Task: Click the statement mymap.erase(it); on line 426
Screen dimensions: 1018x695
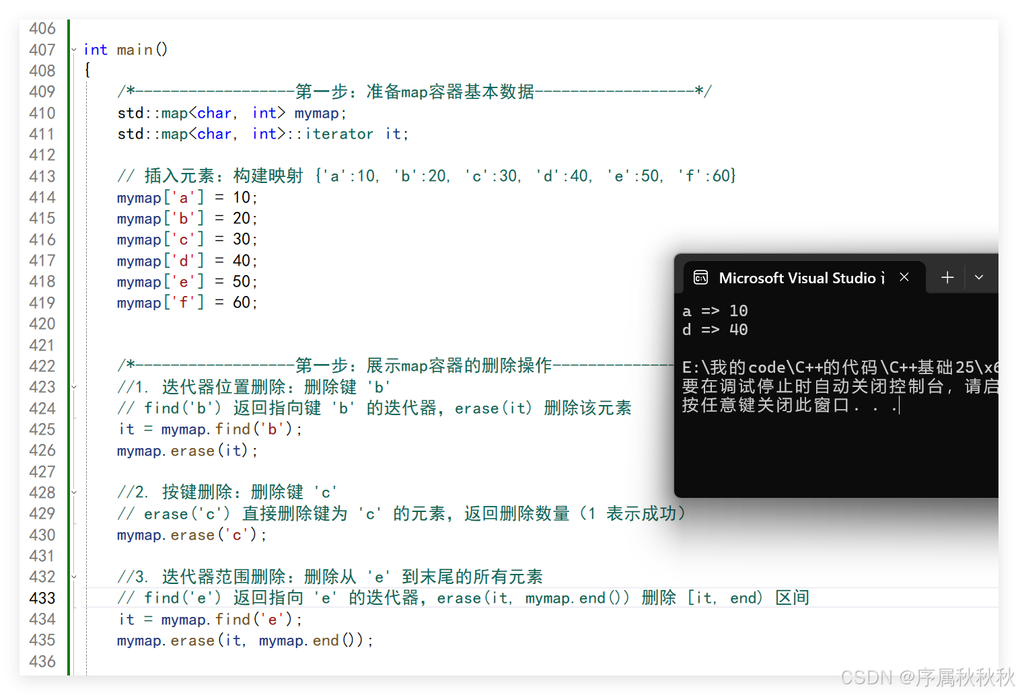Action: [187, 451]
